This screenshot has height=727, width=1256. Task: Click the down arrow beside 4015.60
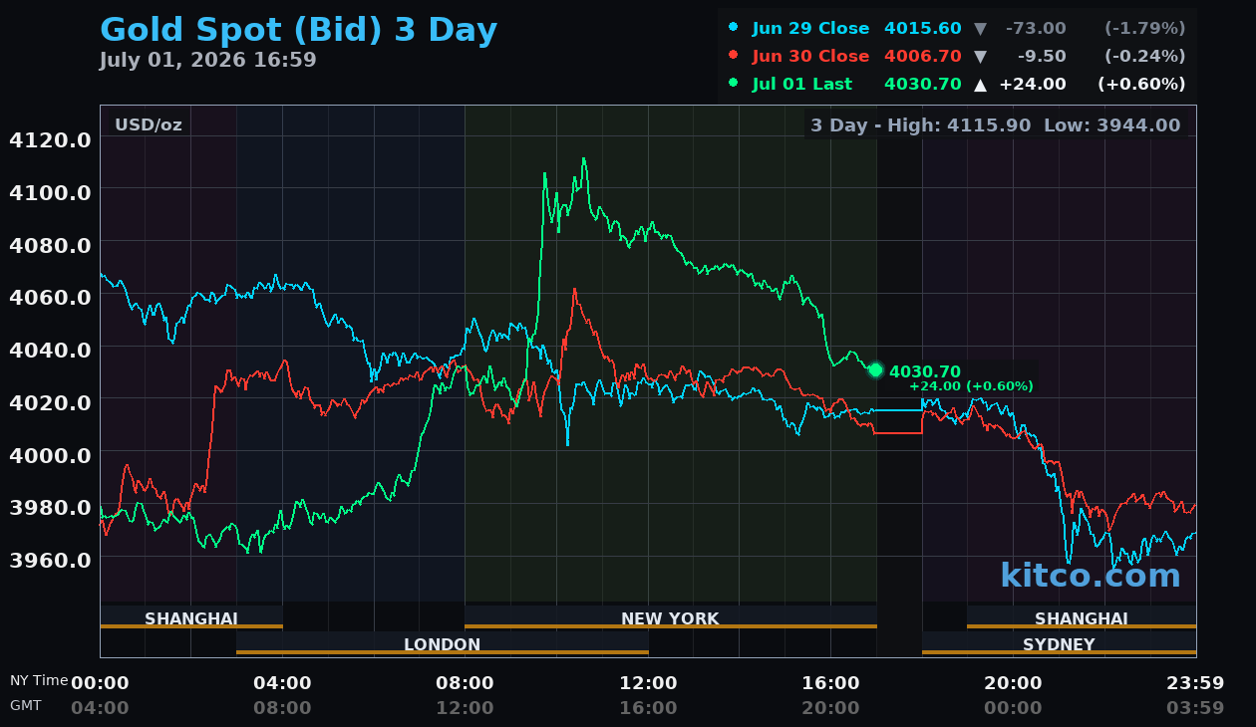tap(980, 29)
